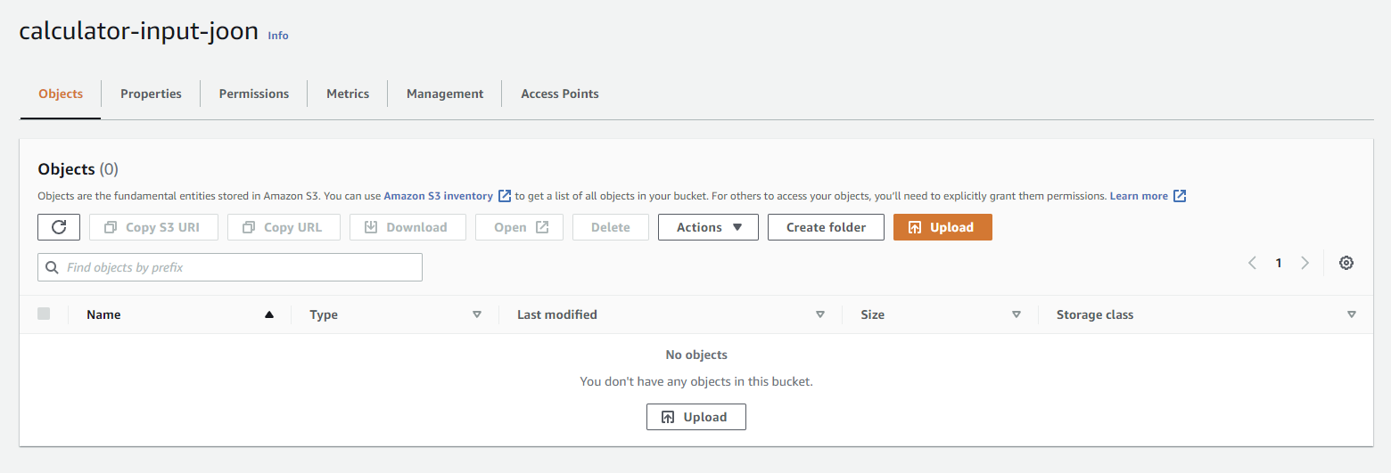Click the orange Upload button
The height and width of the screenshot is (473, 1391).
(942, 227)
